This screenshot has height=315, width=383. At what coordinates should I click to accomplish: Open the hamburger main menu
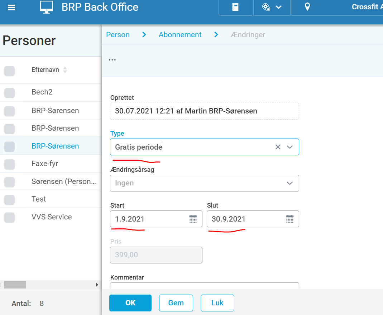click(x=11, y=8)
